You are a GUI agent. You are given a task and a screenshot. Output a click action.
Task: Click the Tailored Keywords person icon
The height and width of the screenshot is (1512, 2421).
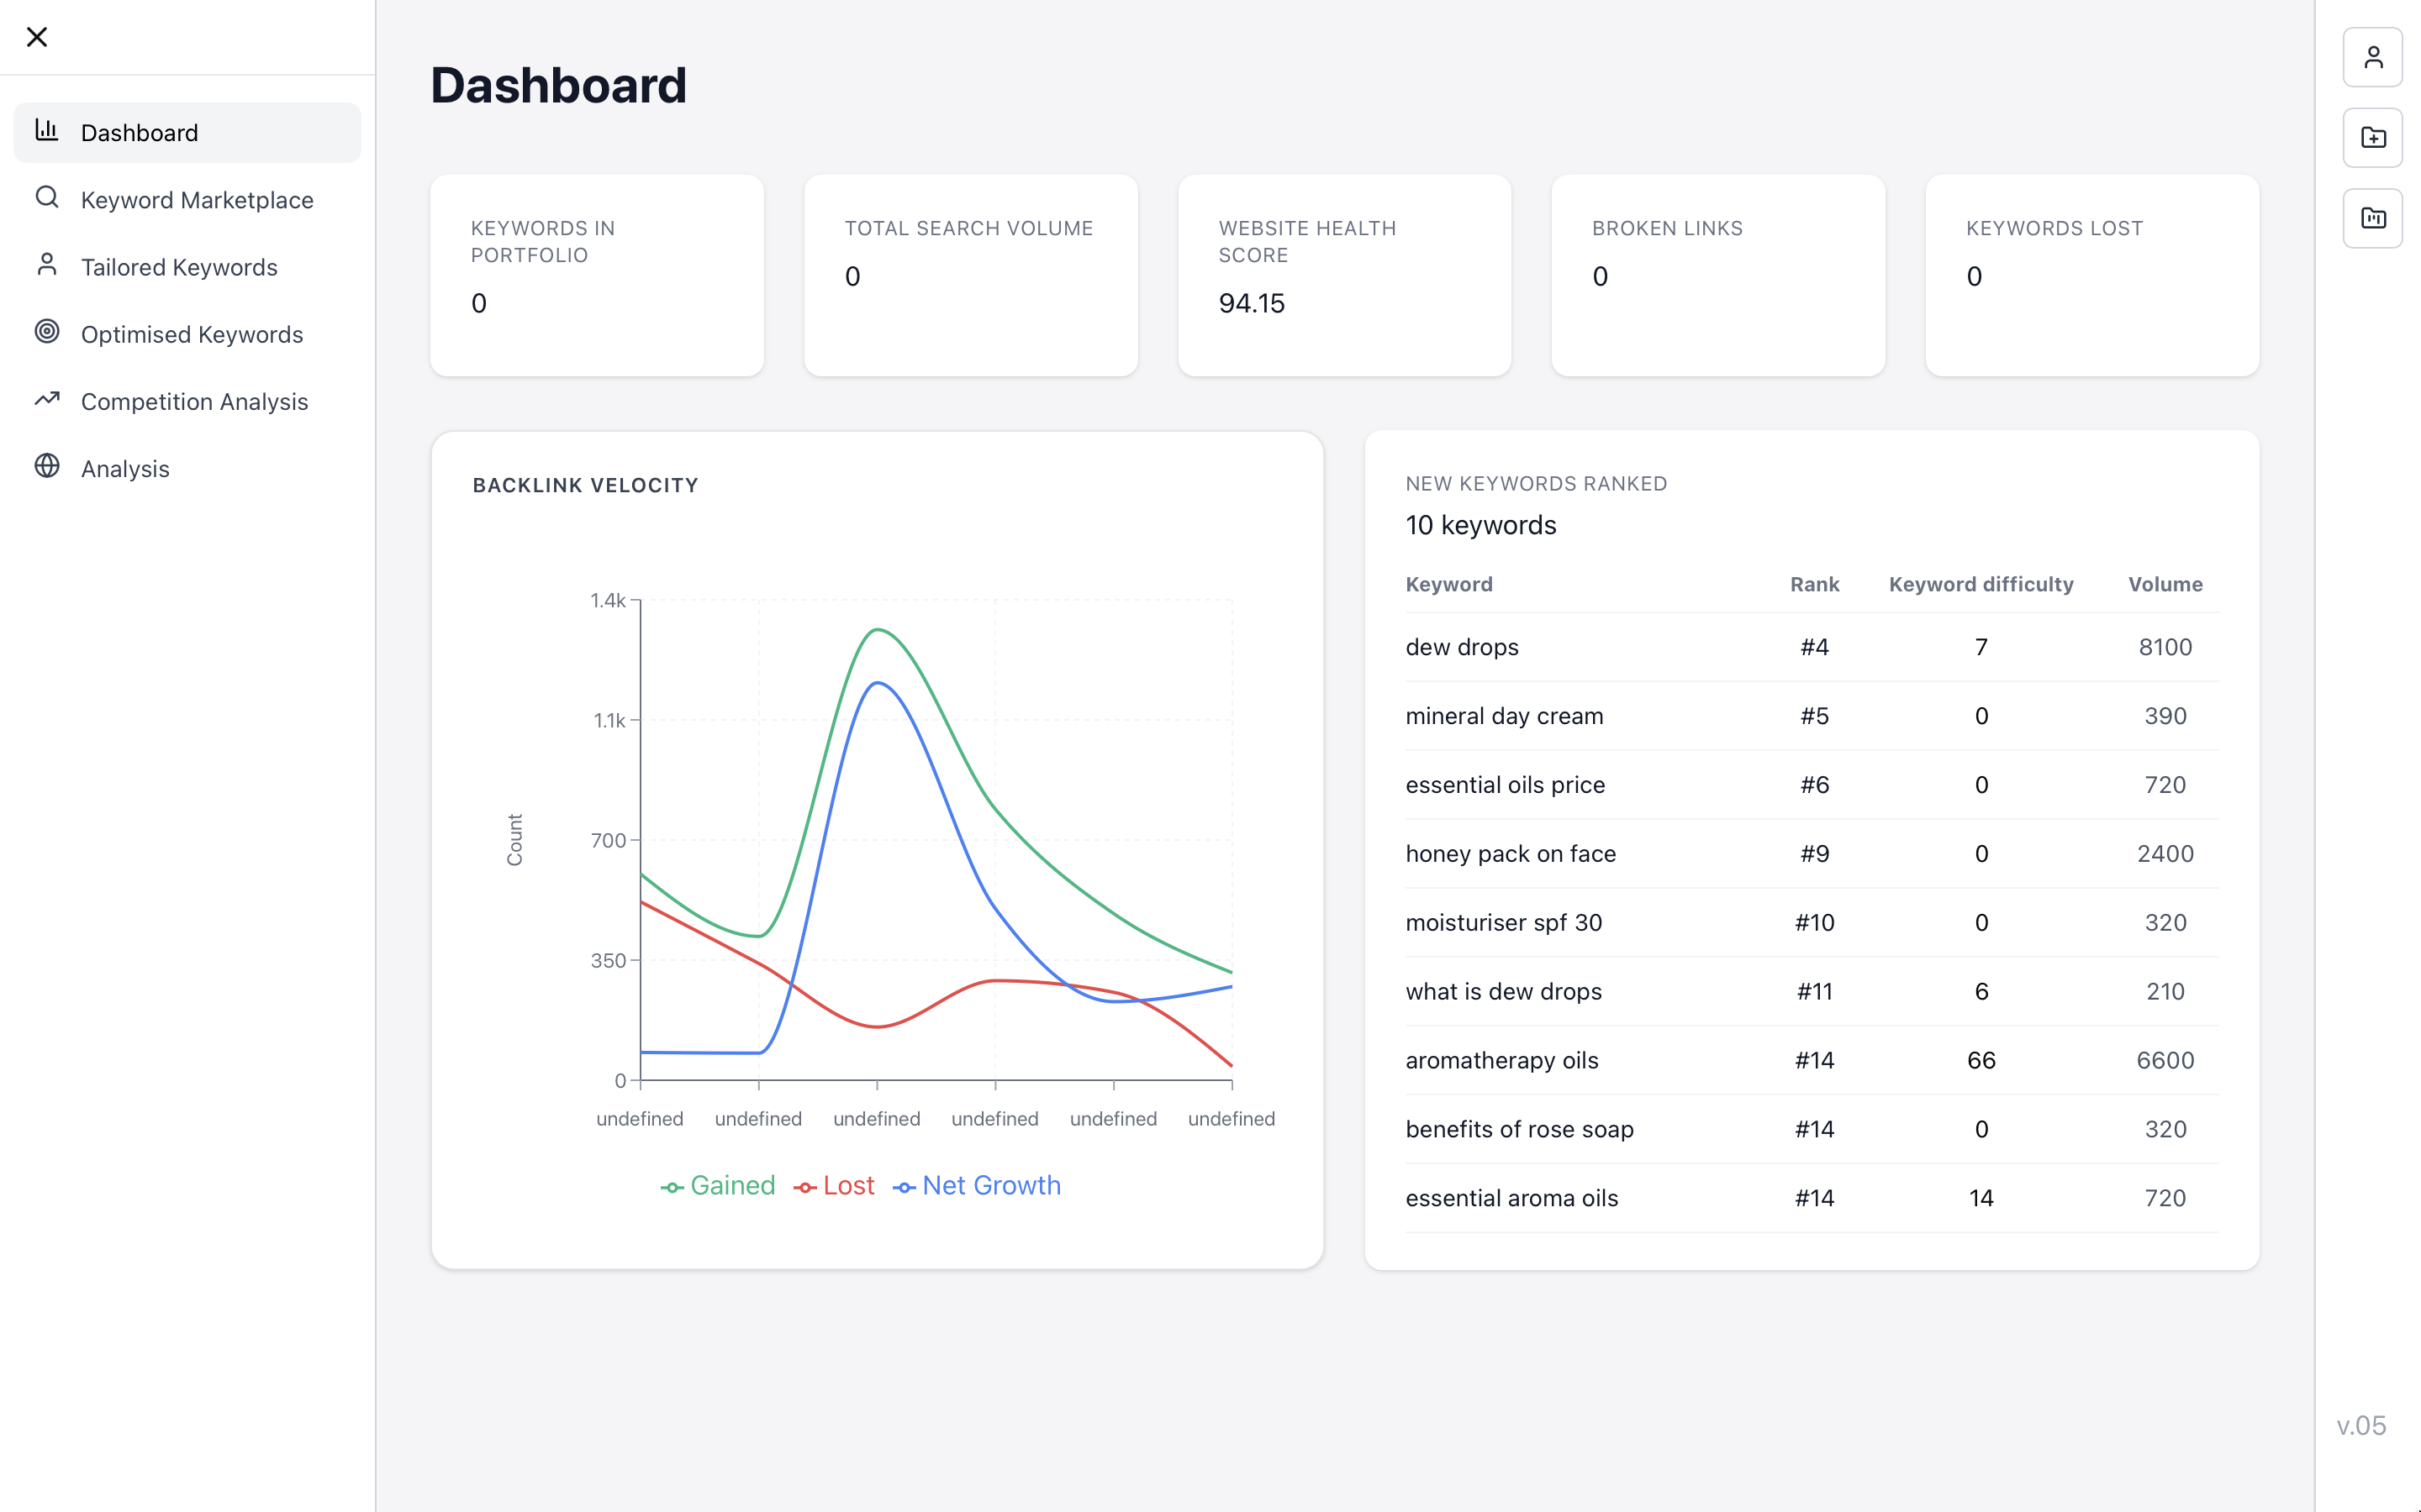pyautogui.click(x=47, y=264)
